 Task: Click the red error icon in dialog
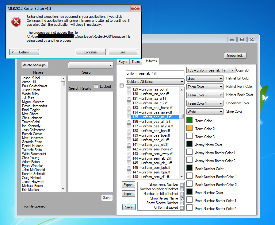(x=16, y=22)
